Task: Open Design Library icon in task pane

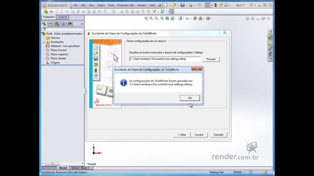Action: pos(270,37)
